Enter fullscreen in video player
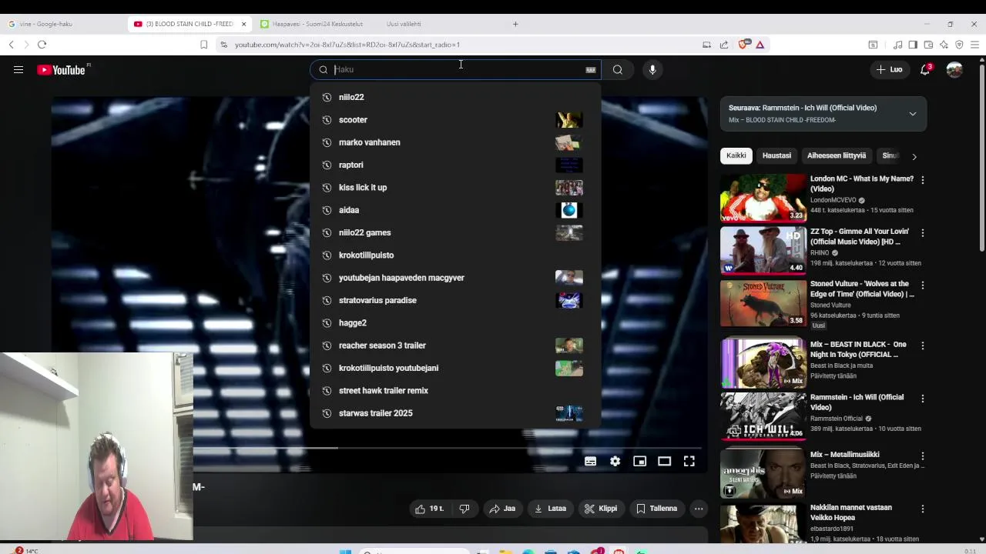 [689, 462]
